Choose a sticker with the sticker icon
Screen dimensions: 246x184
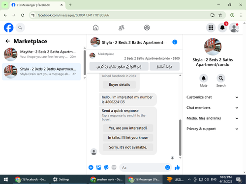106,167
